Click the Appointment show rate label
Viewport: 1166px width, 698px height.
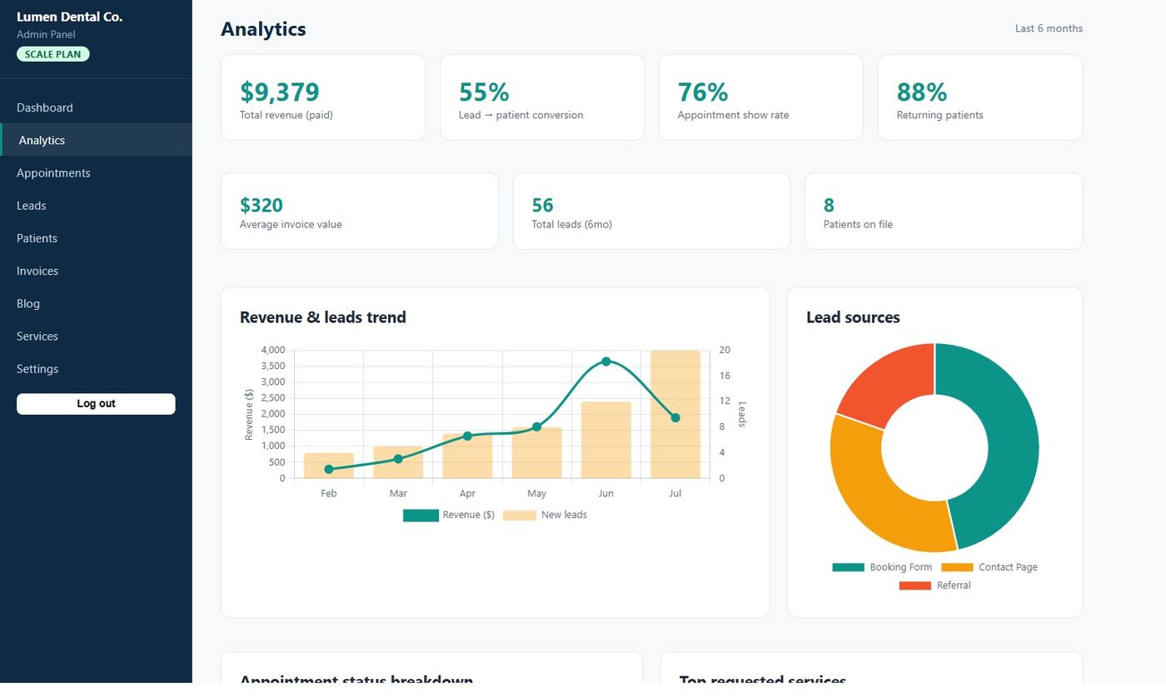point(733,115)
